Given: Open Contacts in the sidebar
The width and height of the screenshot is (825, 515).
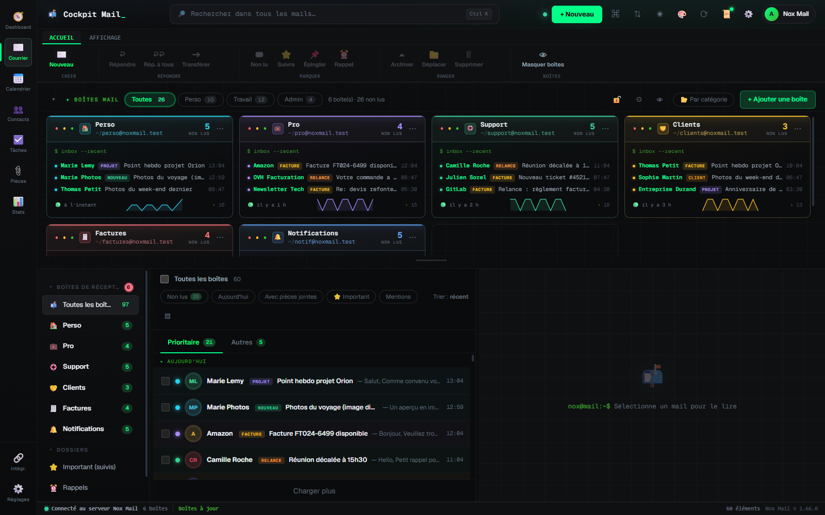Looking at the screenshot, I should 18,113.
